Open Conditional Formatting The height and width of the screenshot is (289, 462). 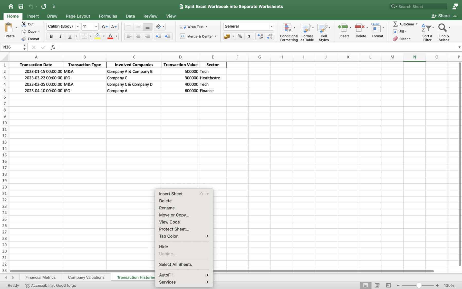pos(289,32)
